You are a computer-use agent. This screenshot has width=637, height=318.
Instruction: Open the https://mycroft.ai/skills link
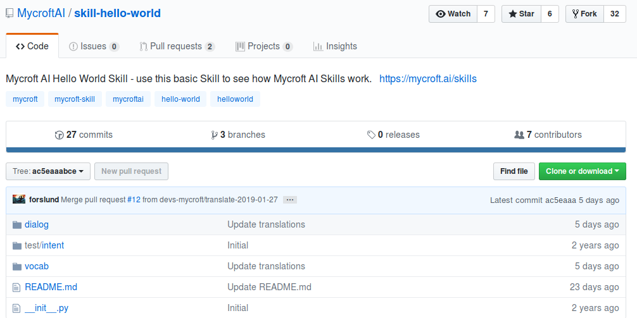click(428, 78)
